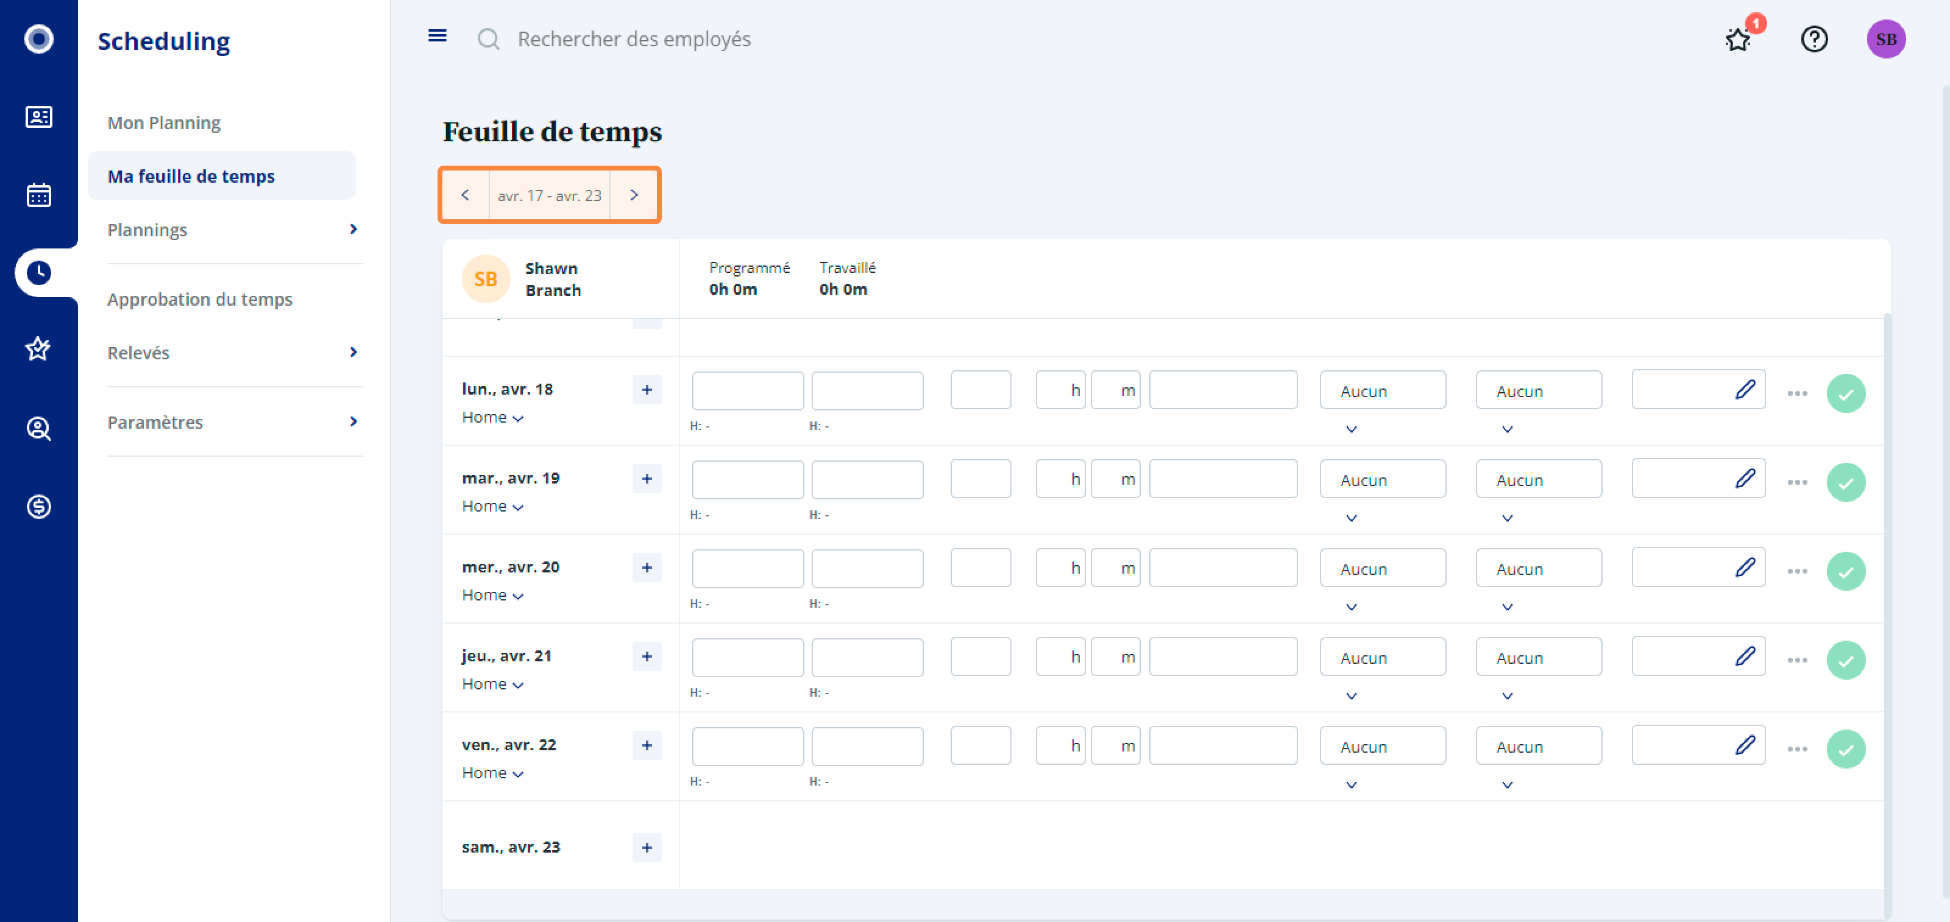This screenshot has width=1950, height=922.
Task: Open the calendar sidebar icon
Action: coord(38,194)
